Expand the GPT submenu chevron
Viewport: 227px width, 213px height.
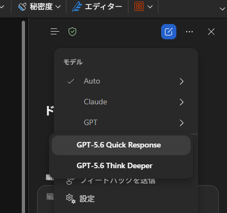tap(181, 123)
